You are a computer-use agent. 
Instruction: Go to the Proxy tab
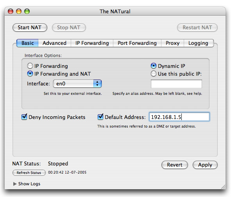pos(172,43)
